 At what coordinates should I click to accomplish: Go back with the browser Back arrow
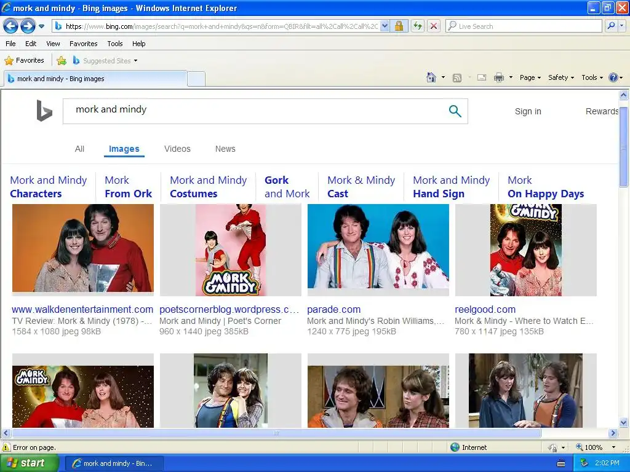(11, 26)
